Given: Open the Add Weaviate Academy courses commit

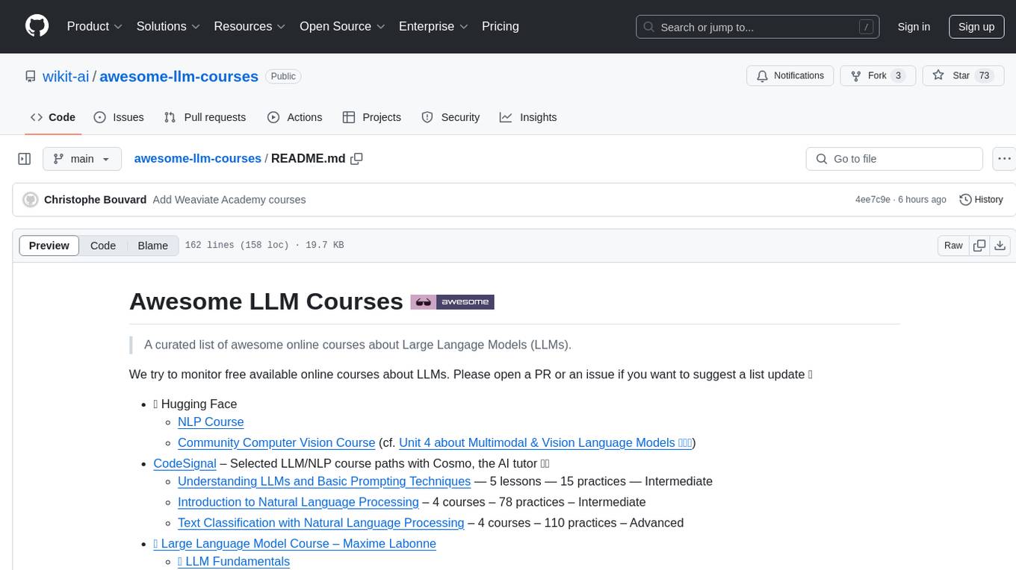Looking at the screenshot, I should (x=229, y=200).
